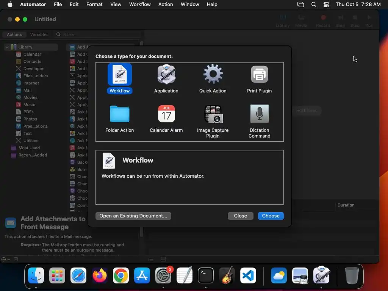Select the Presentations library category
This screenshot has width=388, height=291.
tap(35, 126)
